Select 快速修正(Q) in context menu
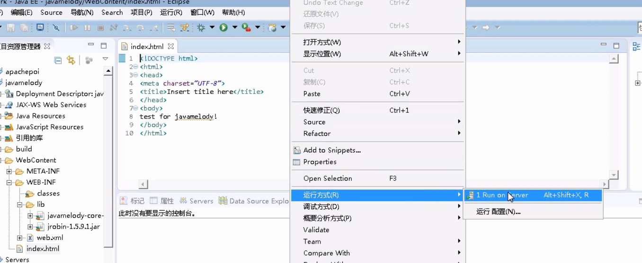The height and width of the screenshot is (263, 642). point(377,110)
